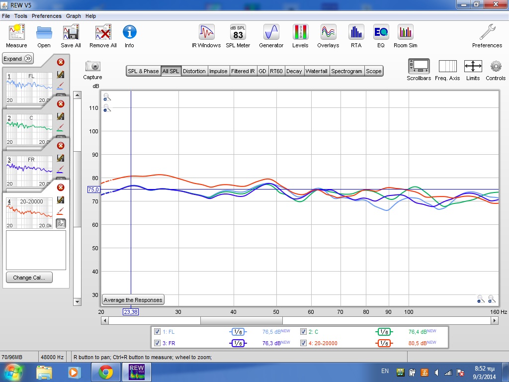Uncheck the 1: FL trace checkbox

[158, 332]
